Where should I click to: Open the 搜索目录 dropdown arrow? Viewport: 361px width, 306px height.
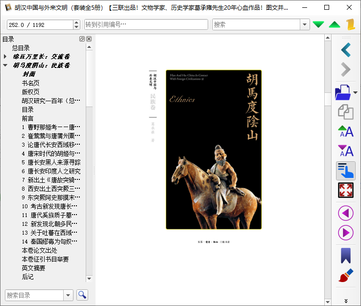coord(68,295)
